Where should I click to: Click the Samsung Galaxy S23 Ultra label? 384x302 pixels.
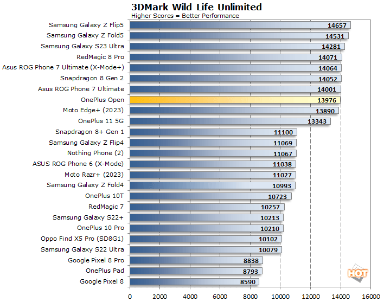(x=82, y=46)
